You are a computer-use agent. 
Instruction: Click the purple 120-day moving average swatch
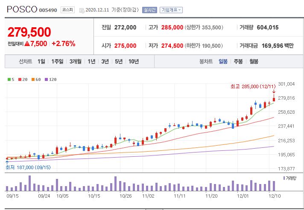46,80
